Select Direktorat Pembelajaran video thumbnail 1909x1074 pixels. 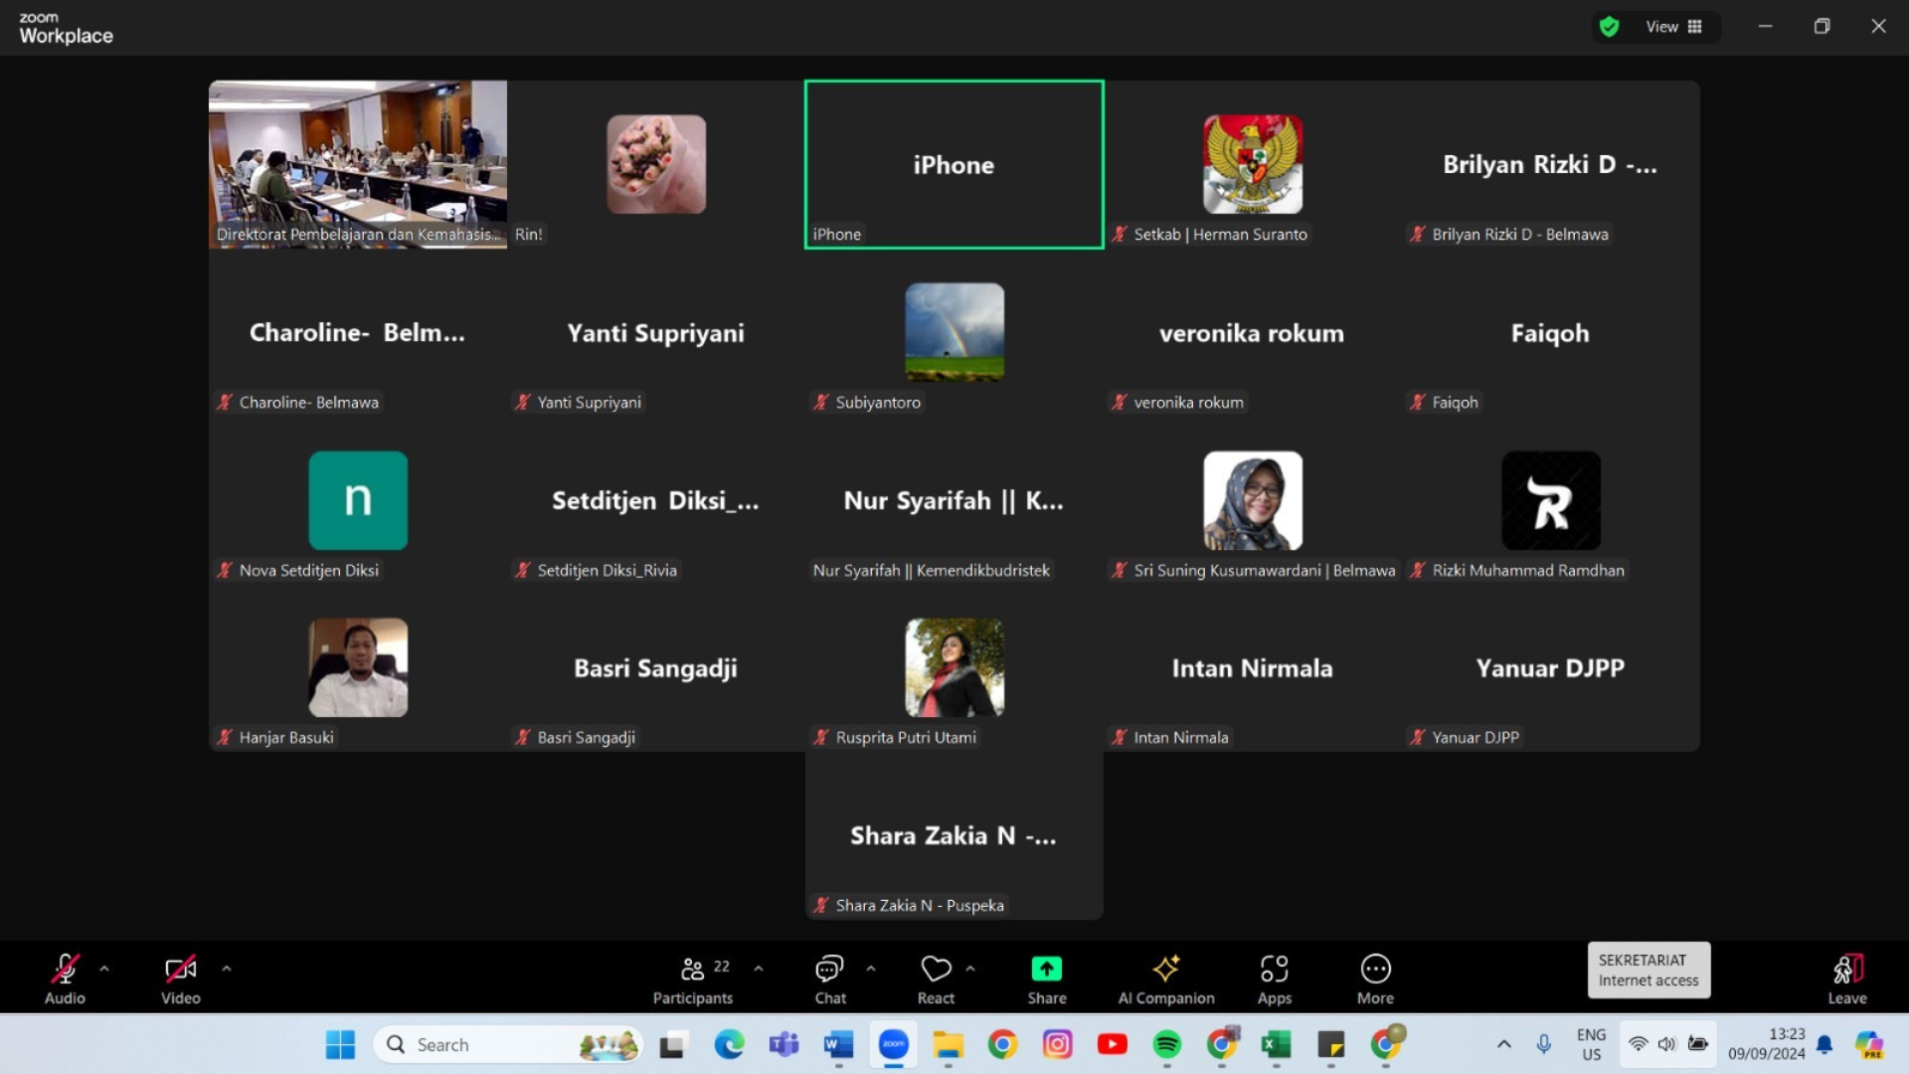[x=358, y=164]
